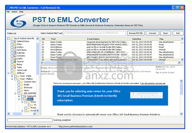Select email row 22 from Rose Chetty
The height and width of the screenshot is (133, 192).
(111, 57)
